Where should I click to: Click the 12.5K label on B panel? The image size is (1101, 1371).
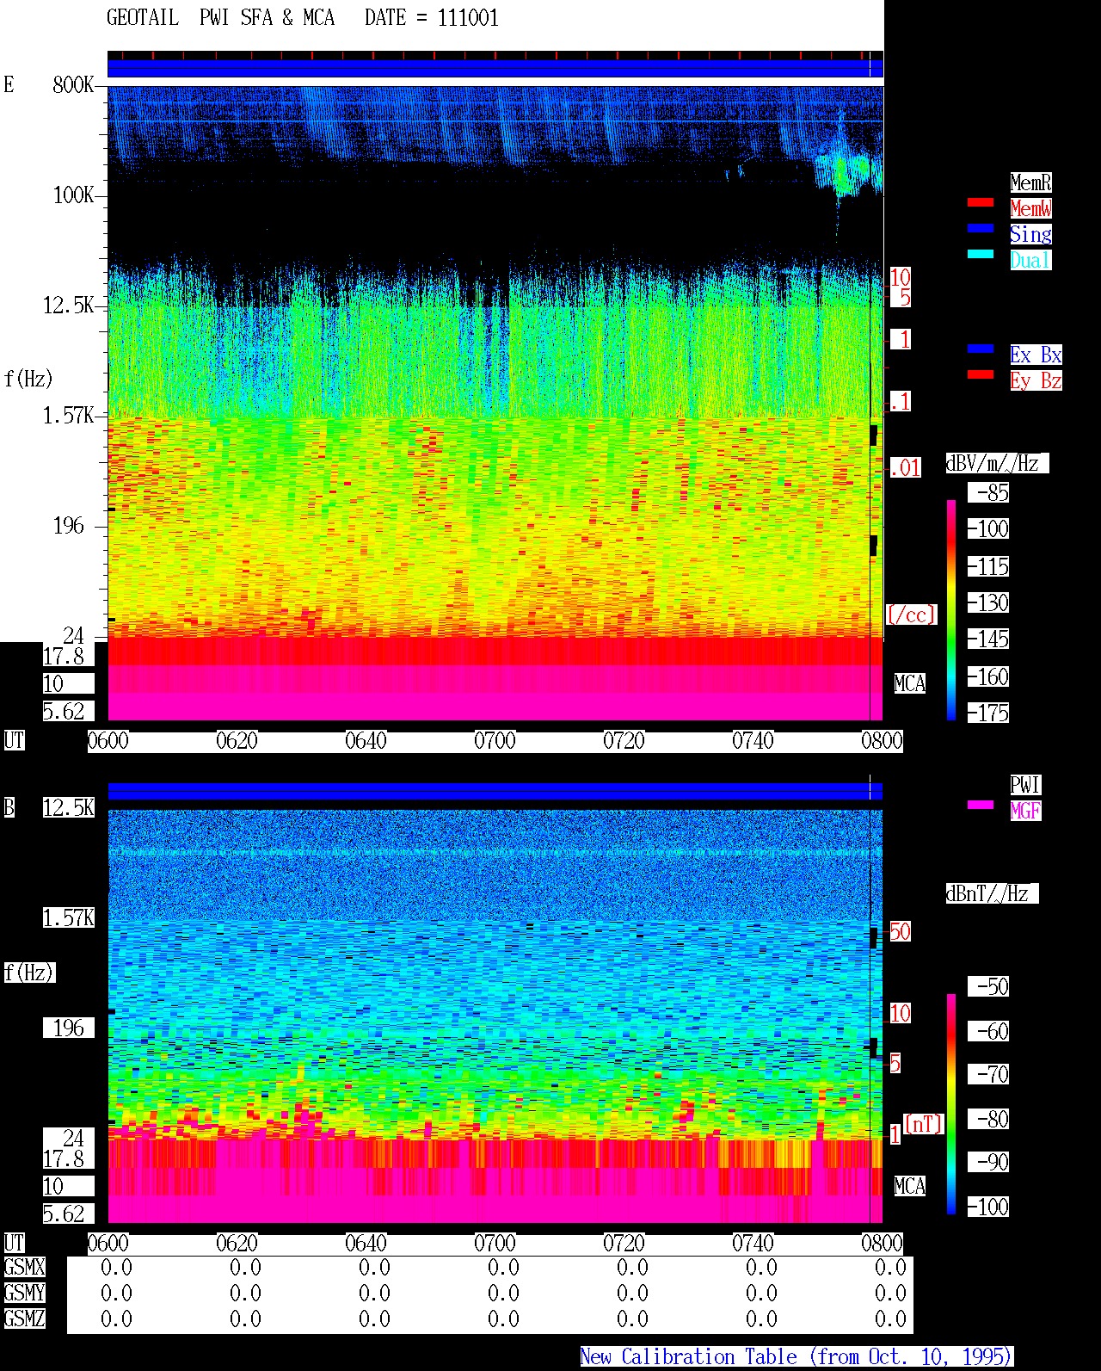click(69, 807)
